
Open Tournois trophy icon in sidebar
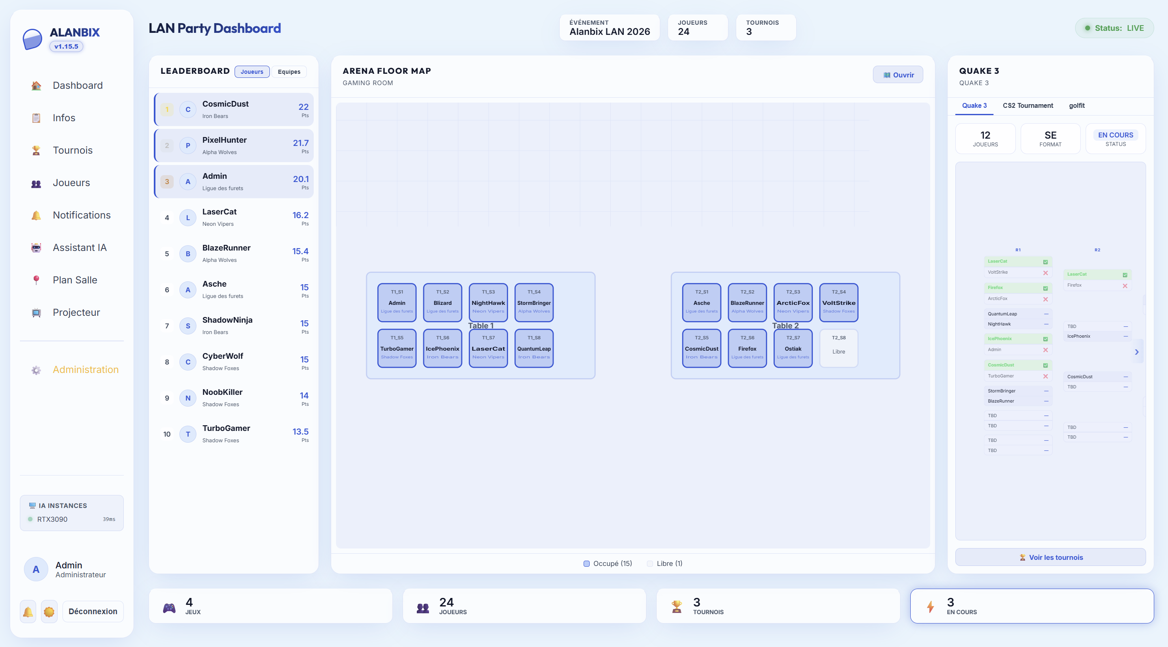(x=36, y=150)
